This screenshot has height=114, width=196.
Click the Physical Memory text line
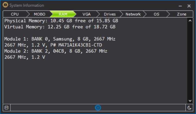point(61,21)
